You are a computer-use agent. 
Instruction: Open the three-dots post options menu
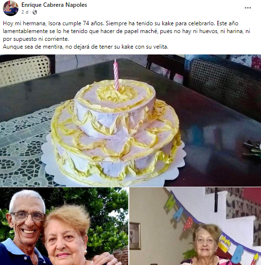pos(248,8)
